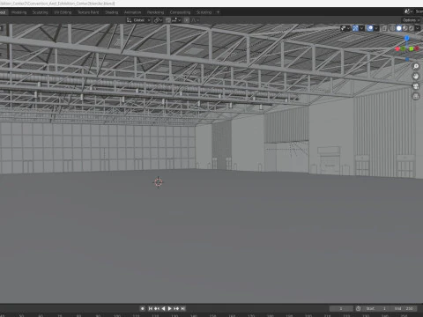Click the negative Z axis on gizmo
The height and width of the screenshot is (317, 423).
[407, 59]
